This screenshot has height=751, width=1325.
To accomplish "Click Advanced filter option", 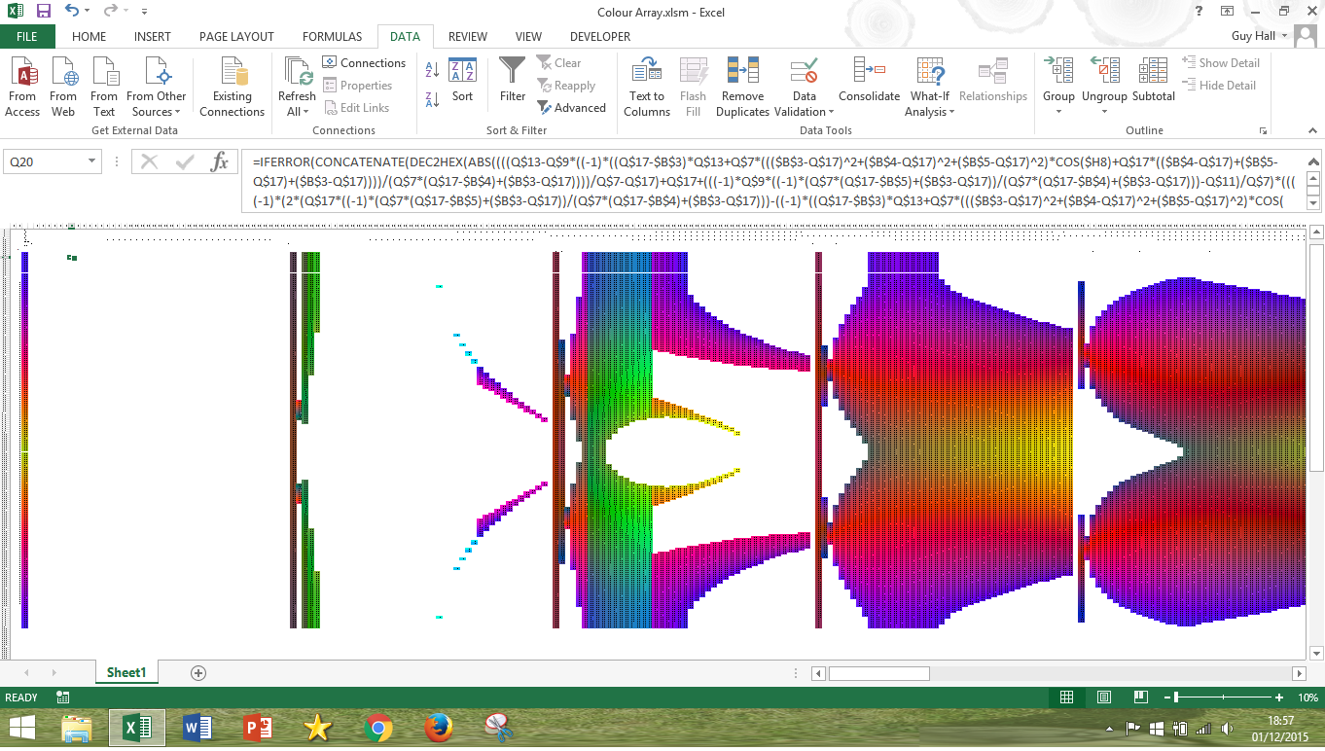I will 571,108.
